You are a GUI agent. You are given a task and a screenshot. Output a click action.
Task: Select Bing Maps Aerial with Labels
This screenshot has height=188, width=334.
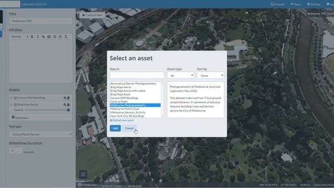[x=135, y=91]
